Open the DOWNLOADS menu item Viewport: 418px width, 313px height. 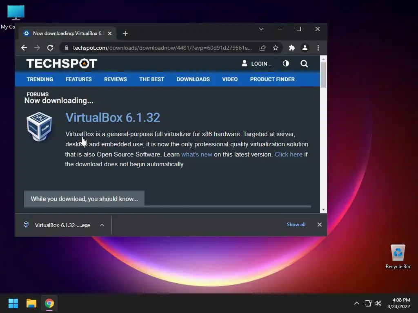(x=193, y=79)
